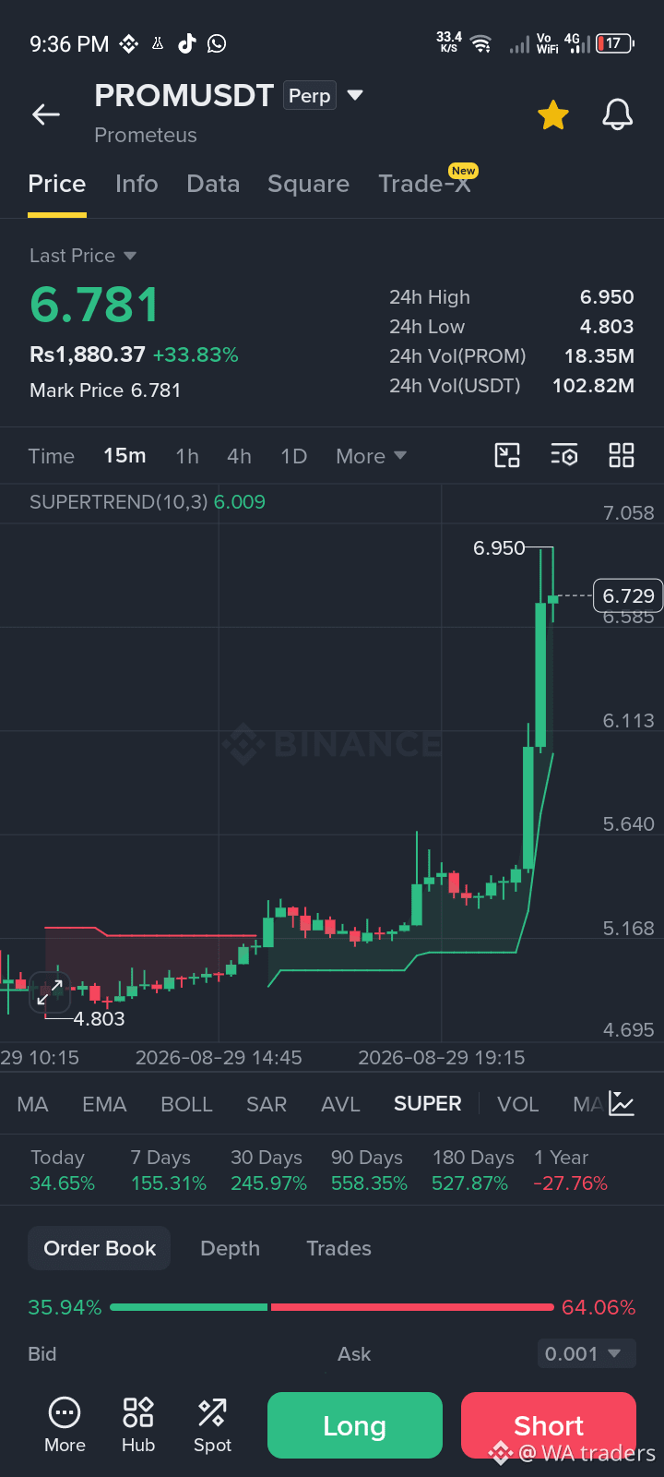Select the 1h interval
Viewport: 664px width, 1477px height.
[187, 456]
